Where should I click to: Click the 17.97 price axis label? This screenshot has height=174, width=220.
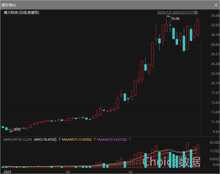[215, 93]
